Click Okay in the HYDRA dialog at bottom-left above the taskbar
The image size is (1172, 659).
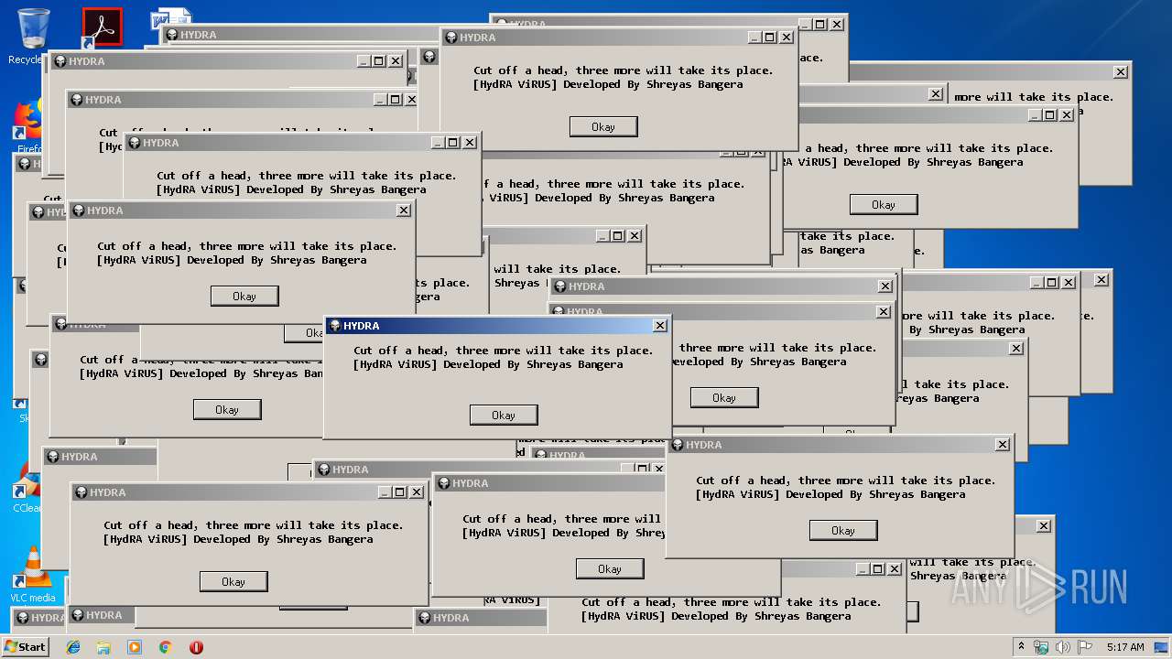[233, 581]
